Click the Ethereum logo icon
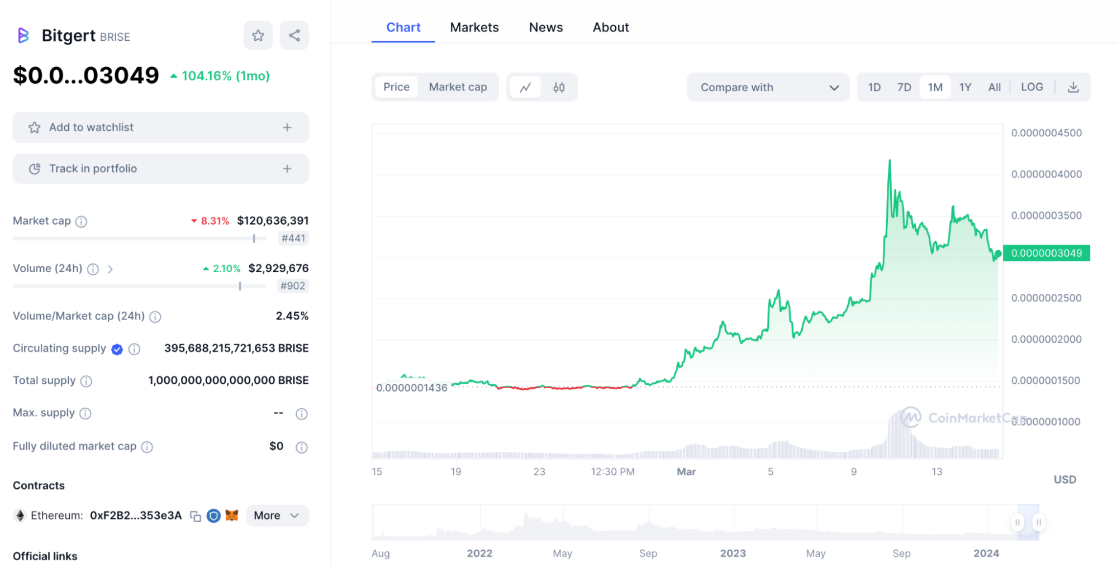 click(20, 516)
